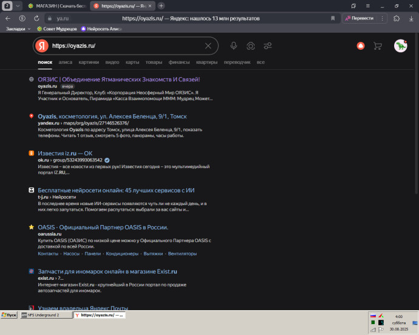419x335 pixels.
Task: Open Бесплатные нейросети онлайн result
Action: tap(116, 191)
